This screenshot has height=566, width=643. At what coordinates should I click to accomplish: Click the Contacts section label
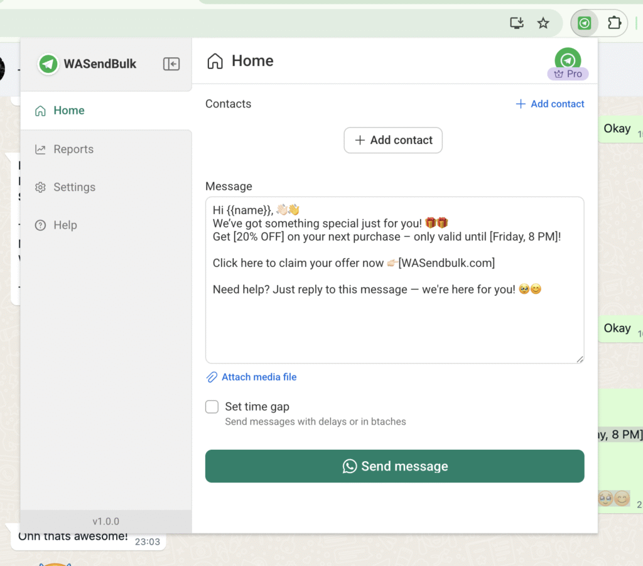tap(229, 104)
